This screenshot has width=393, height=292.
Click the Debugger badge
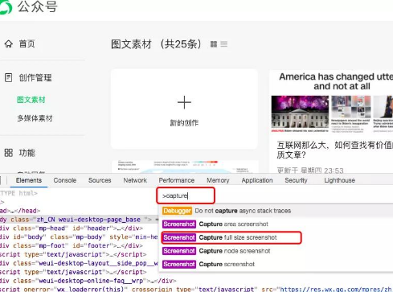177,211
